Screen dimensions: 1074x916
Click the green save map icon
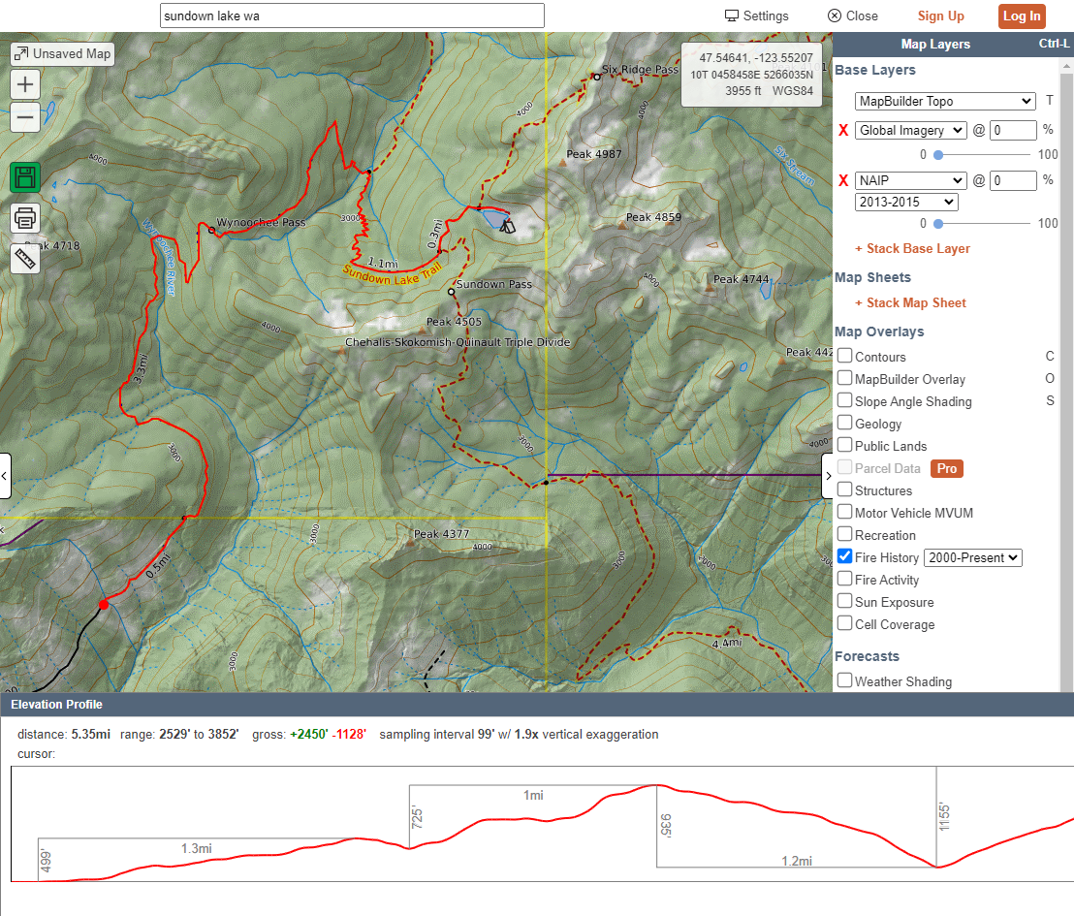point(25,177)
